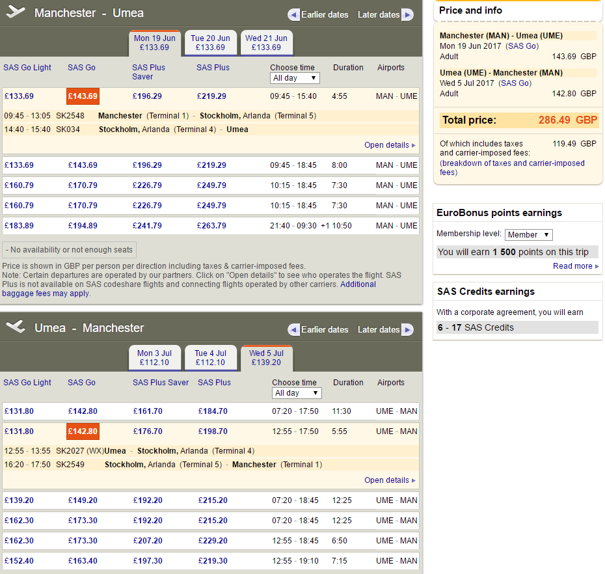This screenshot has height=574, width=605.
Task: Click the SAS Go fare link beside Mon 19 Jun 2017
Action: [x=522, y=46]
